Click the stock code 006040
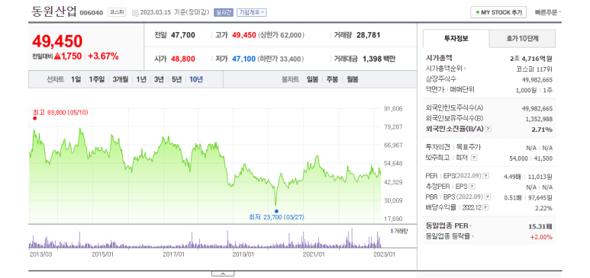 [x=92, y=13]
